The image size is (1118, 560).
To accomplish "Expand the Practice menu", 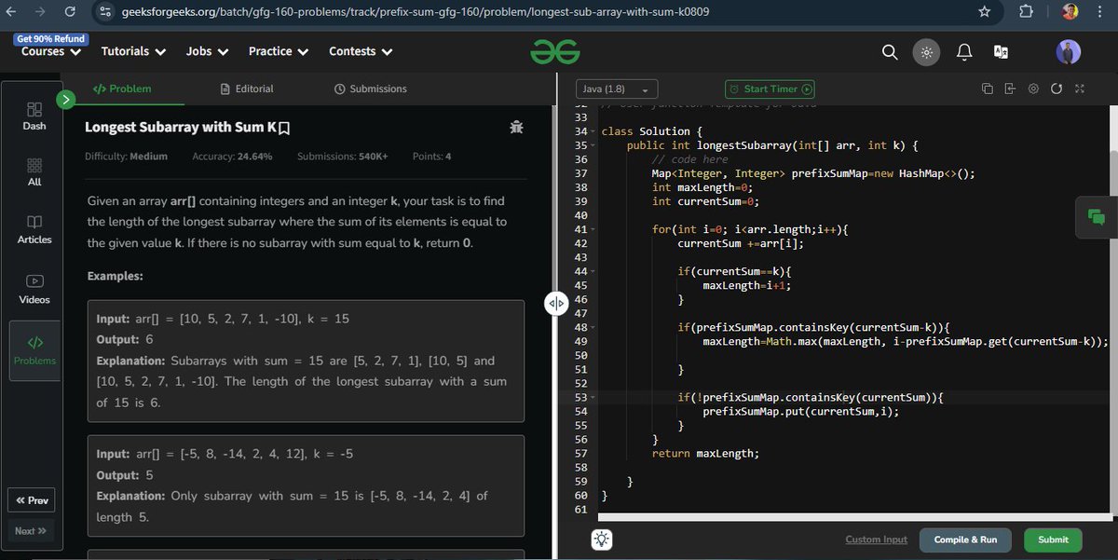I will pos(279,51).
